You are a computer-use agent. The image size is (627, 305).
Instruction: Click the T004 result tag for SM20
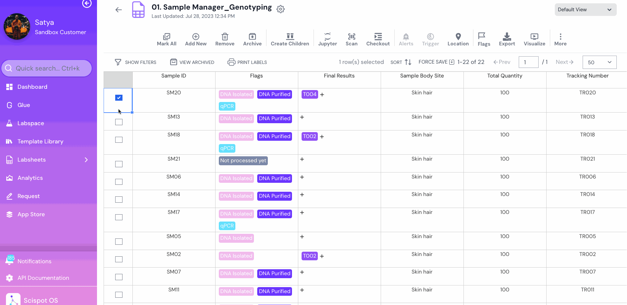point(310,94)
